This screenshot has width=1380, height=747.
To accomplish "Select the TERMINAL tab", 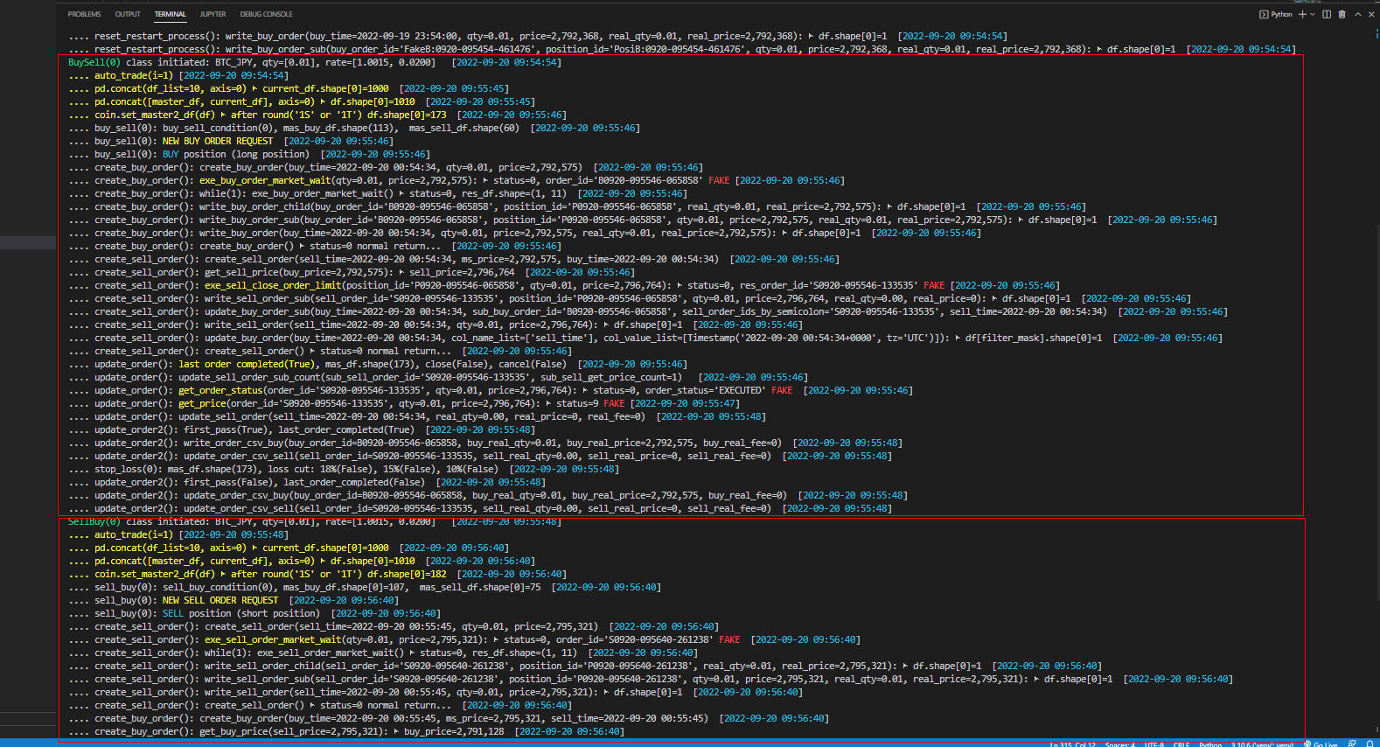I will [170, 14].
